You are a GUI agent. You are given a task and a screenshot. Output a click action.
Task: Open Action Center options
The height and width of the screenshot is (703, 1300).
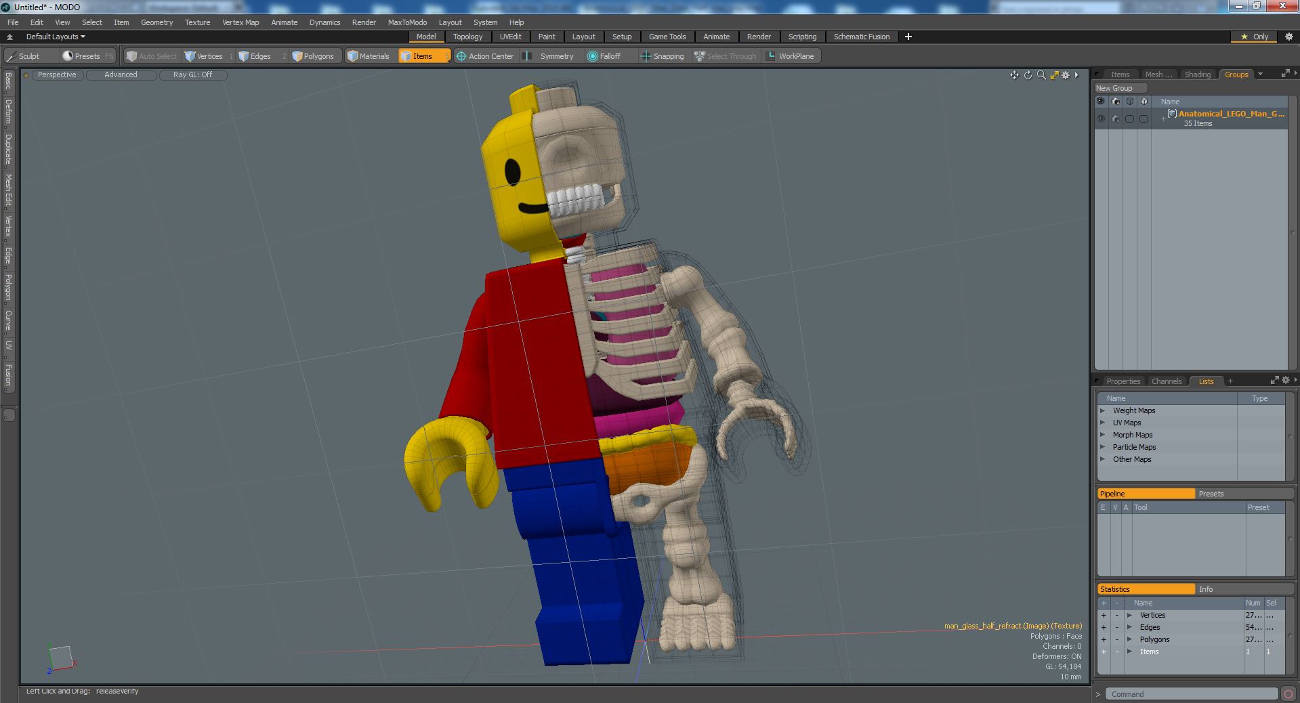(485, 56)
